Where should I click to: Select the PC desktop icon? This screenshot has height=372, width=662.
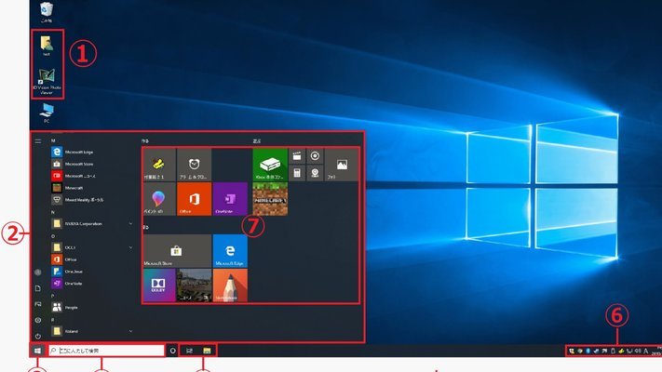tap(47, 113)
